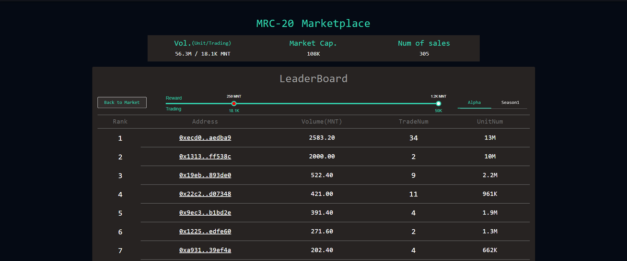Click the UnitNum value 10M
627x261 pixels.
(x=490, y=157)
